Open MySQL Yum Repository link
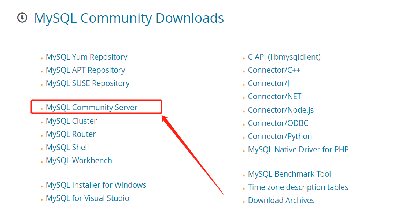402x224 pixels. (86, 57)
